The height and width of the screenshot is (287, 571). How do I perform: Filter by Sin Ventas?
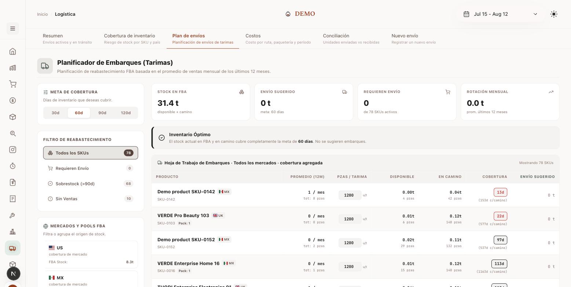click(x=91, y=199)
